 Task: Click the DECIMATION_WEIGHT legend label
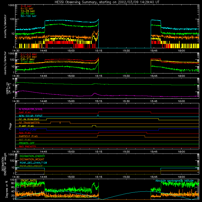point(32,160)
